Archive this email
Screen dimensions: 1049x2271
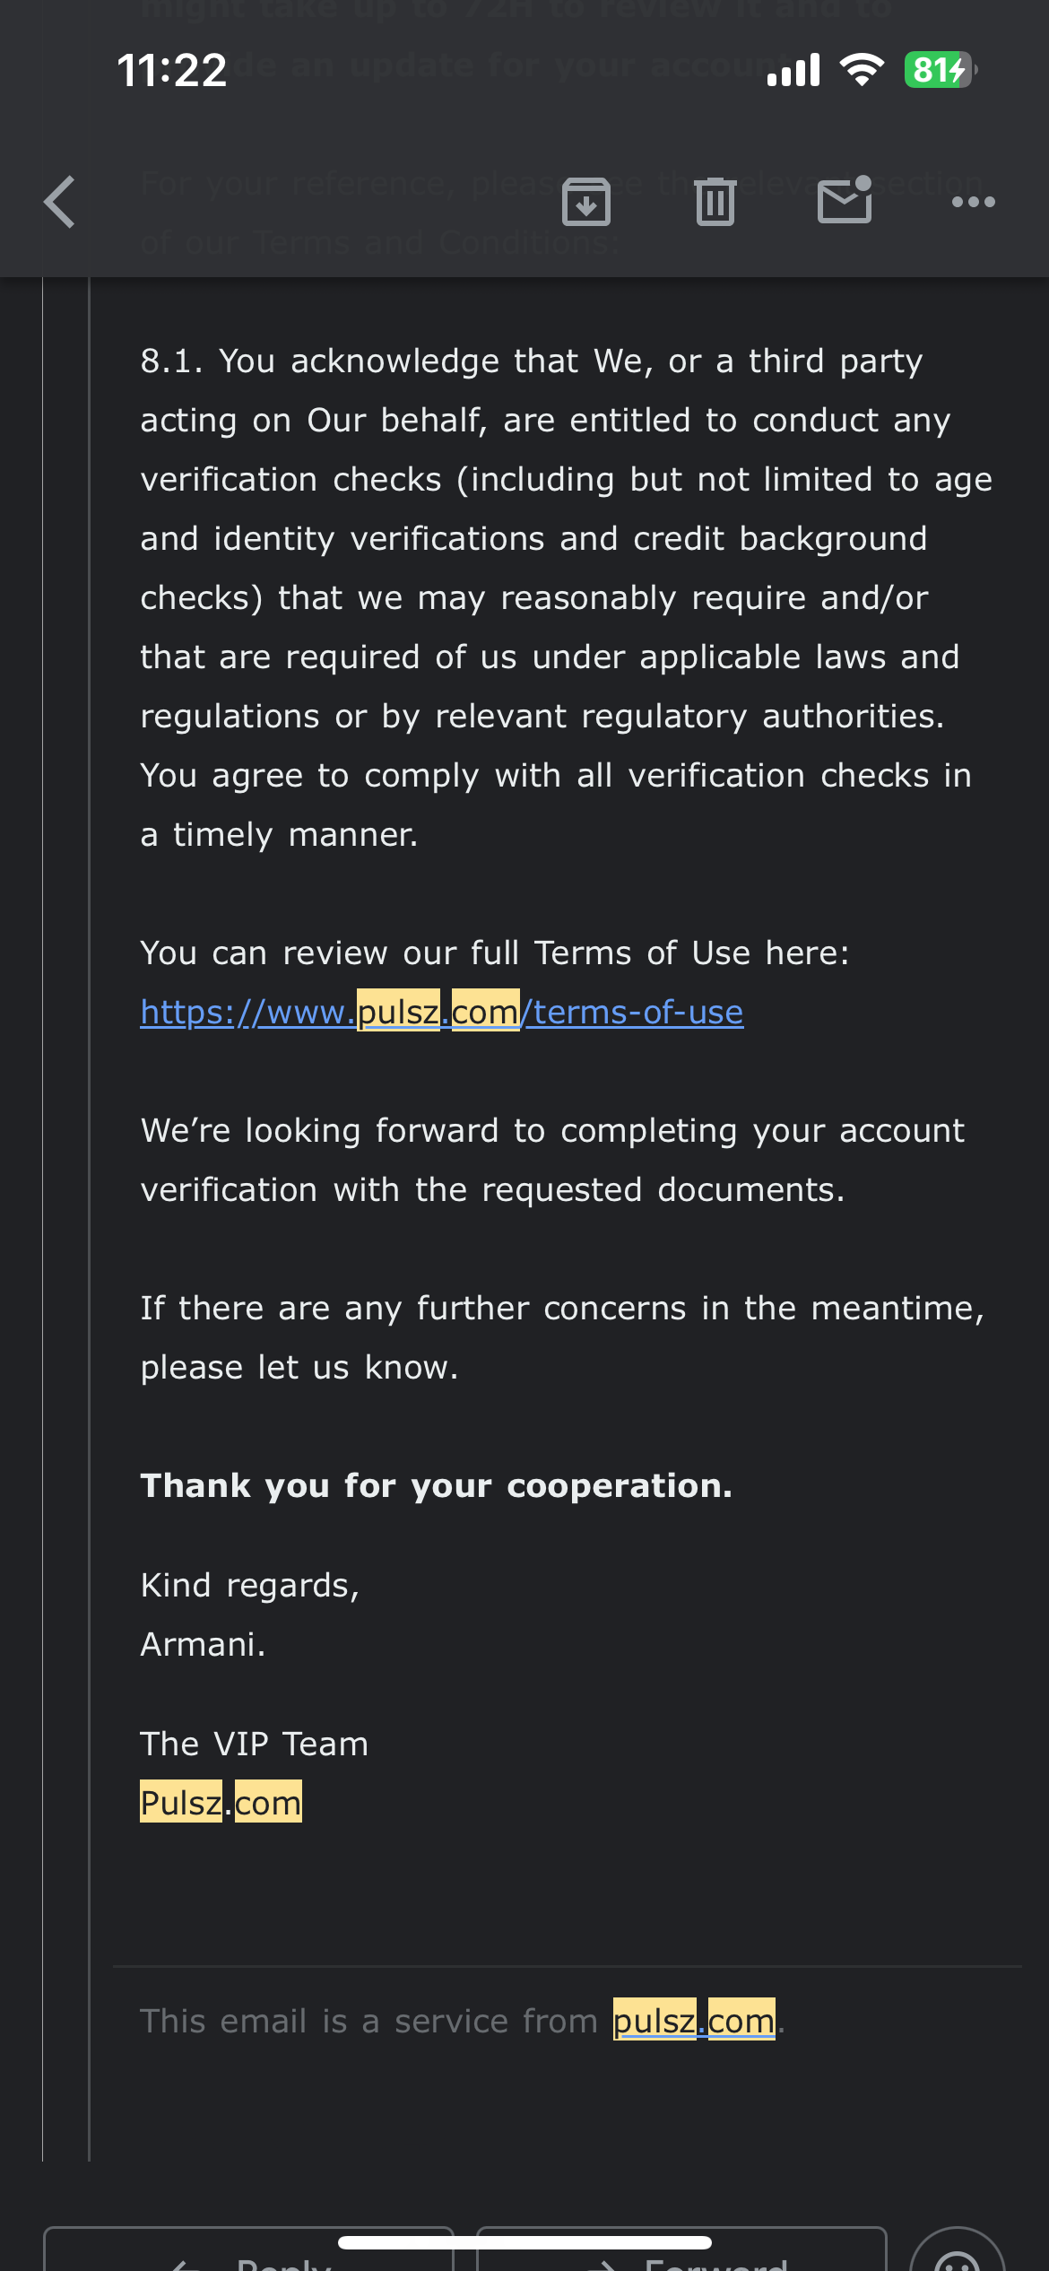(586, 202)
